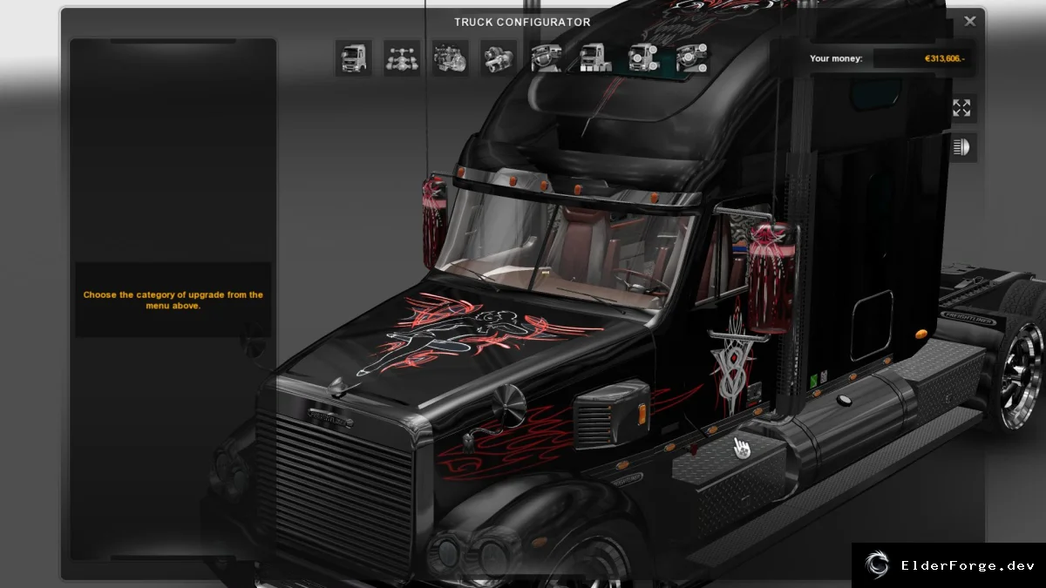Image resolution: width=1046 pixels, height=588 pixels.
Task: Open the exterior accessories category
Action: (645, 58)
